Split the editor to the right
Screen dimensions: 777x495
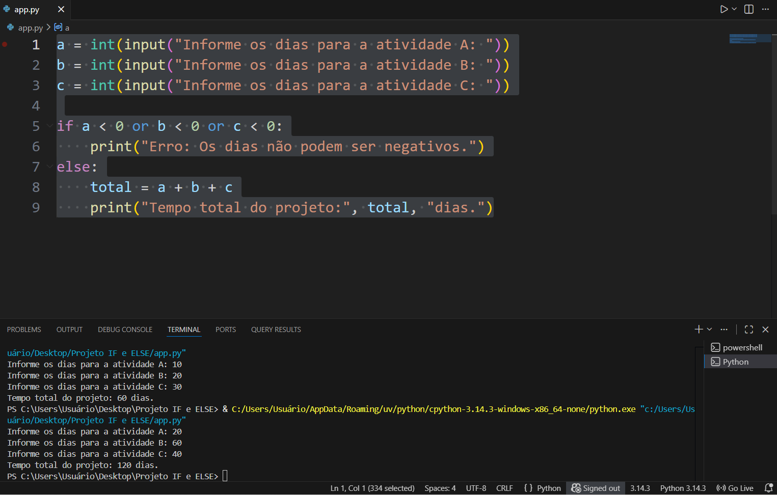(749, 9)
